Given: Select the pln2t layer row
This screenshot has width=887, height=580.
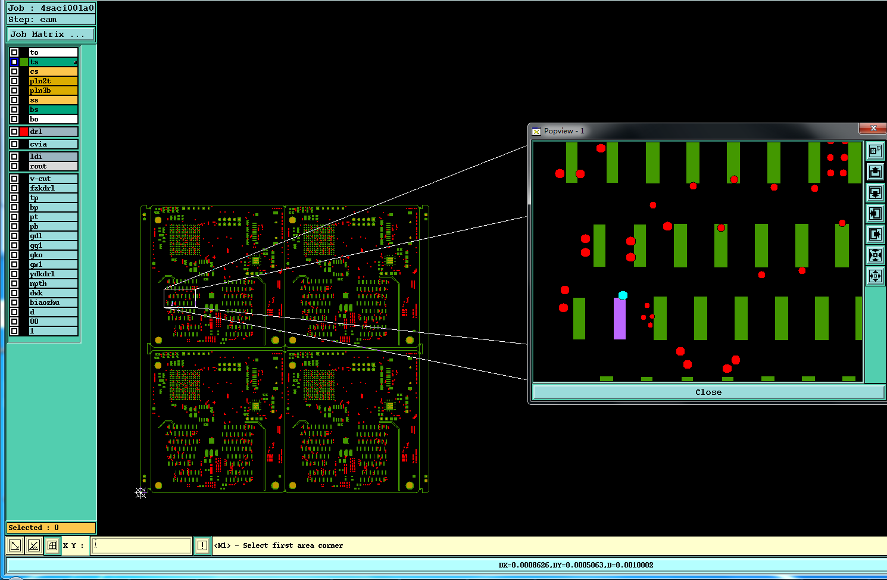Looking at the screenshot, I should pyautogui.click(x=53, y=81).
